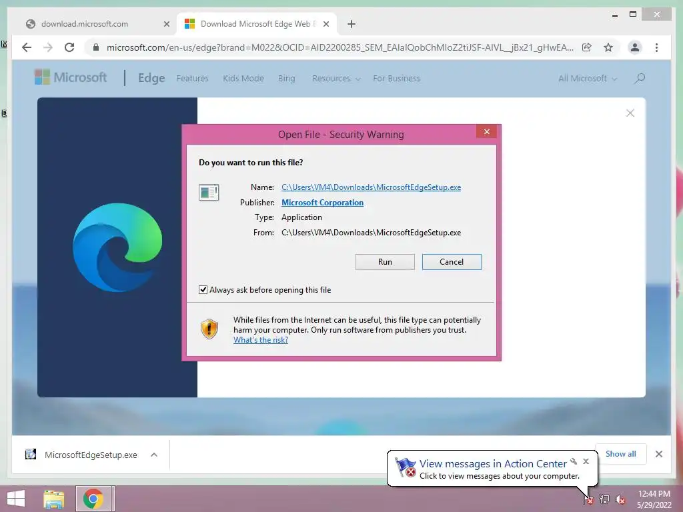Click the Edge logo image

pyautogui.click(x=117, y=247)
